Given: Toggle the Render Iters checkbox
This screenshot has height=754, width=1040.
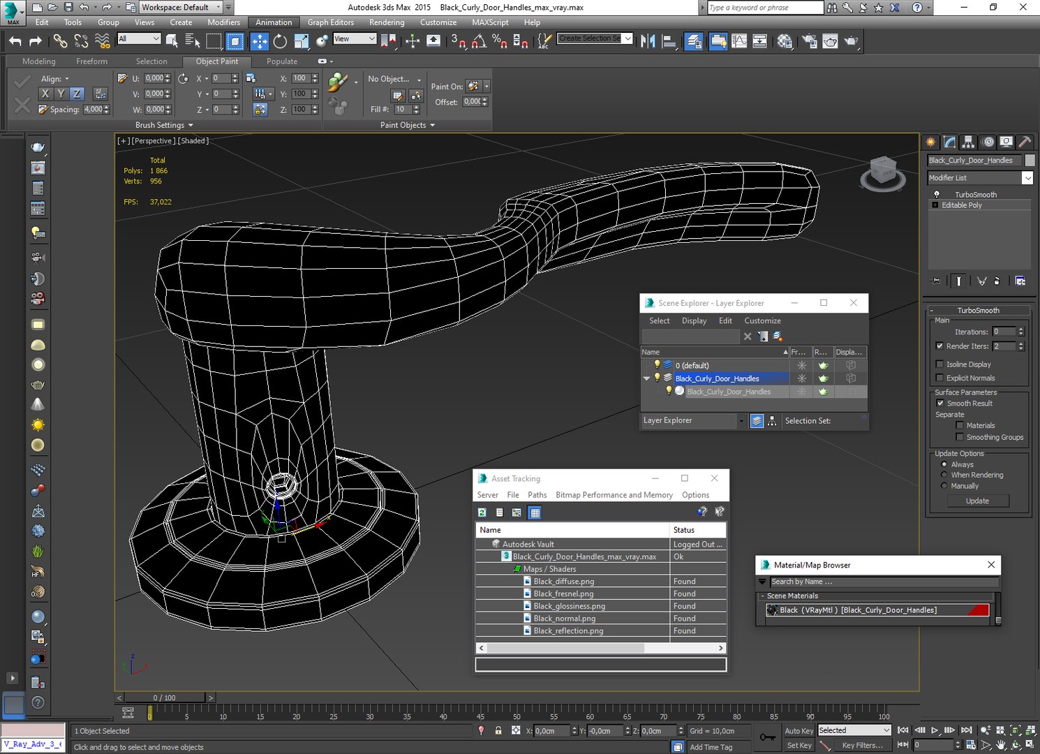Looking at the screenshot, I should pyautogui.click(x=939, y=346).
